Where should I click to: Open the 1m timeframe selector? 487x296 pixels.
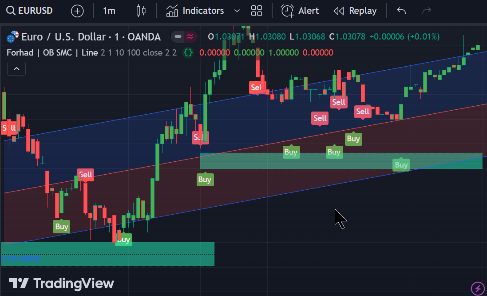coord(109,11)
